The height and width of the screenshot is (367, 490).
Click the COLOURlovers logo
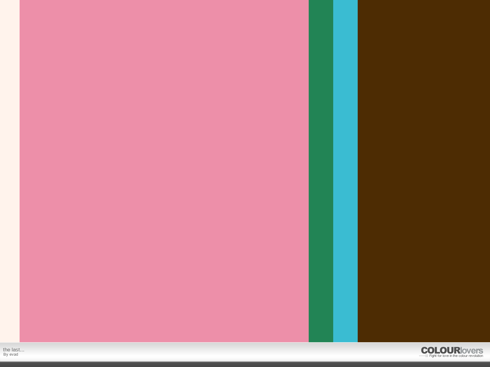pos(452,350)
